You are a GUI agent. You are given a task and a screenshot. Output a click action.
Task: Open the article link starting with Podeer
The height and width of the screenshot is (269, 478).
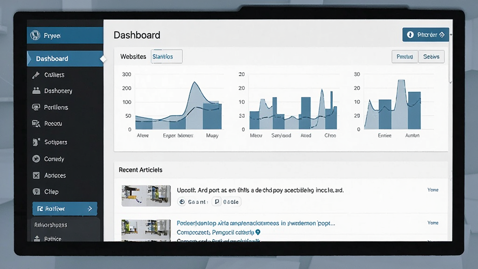point(256,223)
